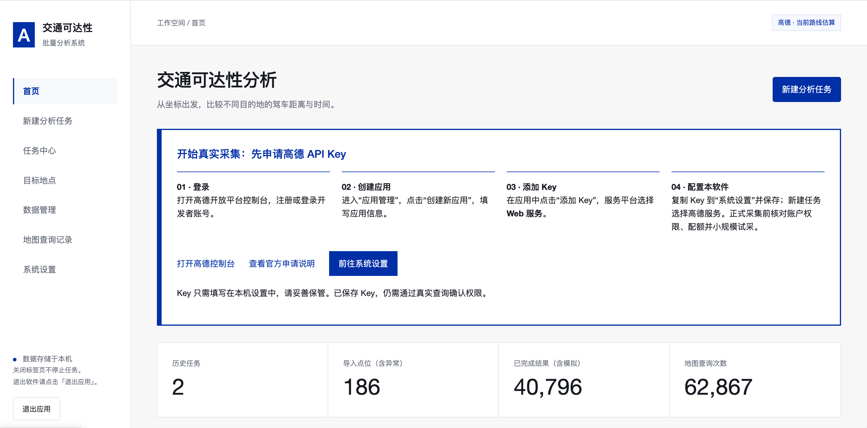Open 地图查询记录 in the sidebar
This screenshot has width=867, height=428.
65,240
